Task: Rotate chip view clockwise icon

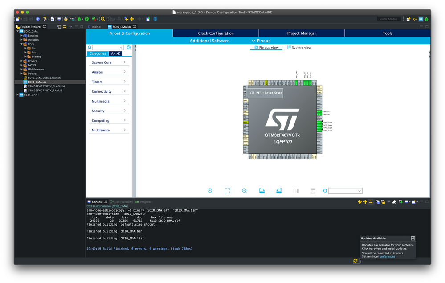Action: click(x=261, y=191)
